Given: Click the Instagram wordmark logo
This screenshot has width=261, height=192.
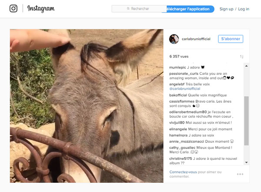Looking at the screenshot, I should [40, 9].
